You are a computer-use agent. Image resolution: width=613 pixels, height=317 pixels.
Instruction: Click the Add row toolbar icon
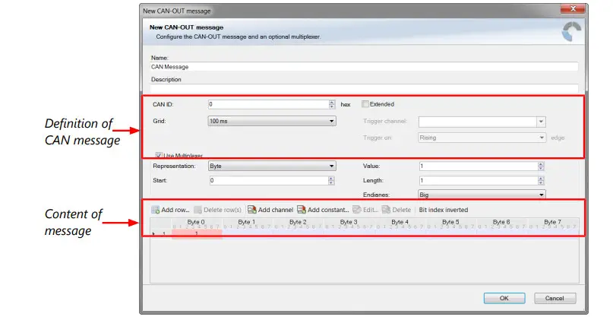[x=155, y=210]
